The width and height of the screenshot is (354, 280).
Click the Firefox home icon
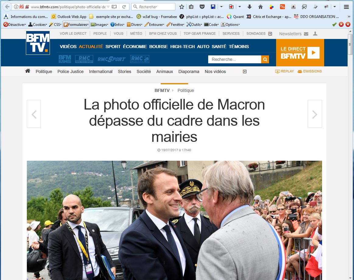tap(260, 7)
